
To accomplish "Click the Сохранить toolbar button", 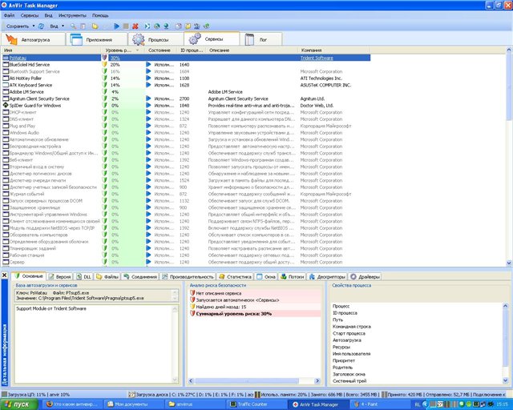I will [18, 26].
